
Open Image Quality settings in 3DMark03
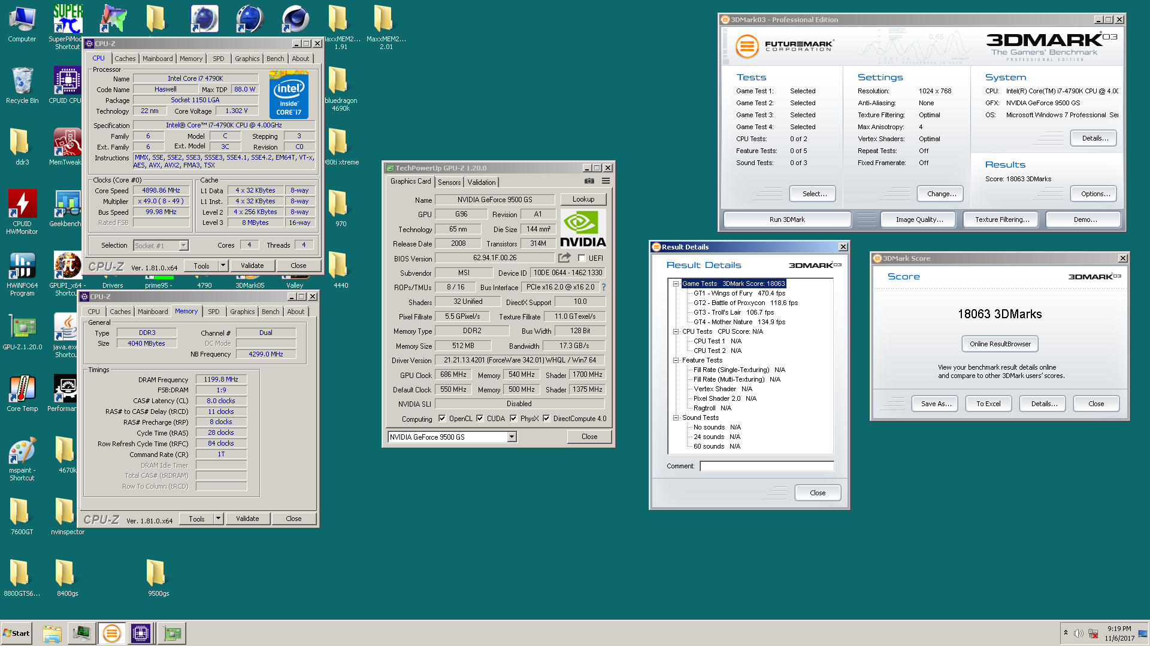[x=919, y=220]
